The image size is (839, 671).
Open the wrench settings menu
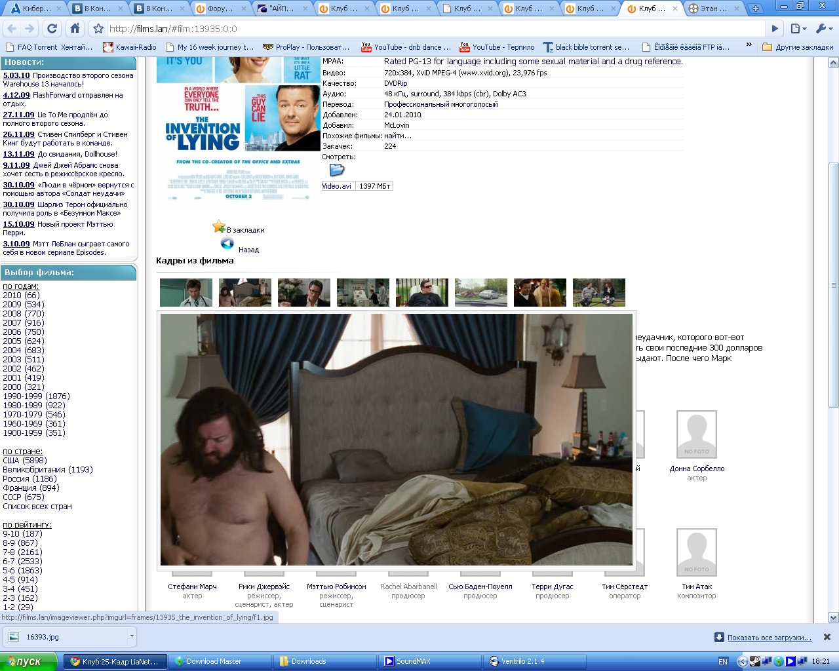823,29
